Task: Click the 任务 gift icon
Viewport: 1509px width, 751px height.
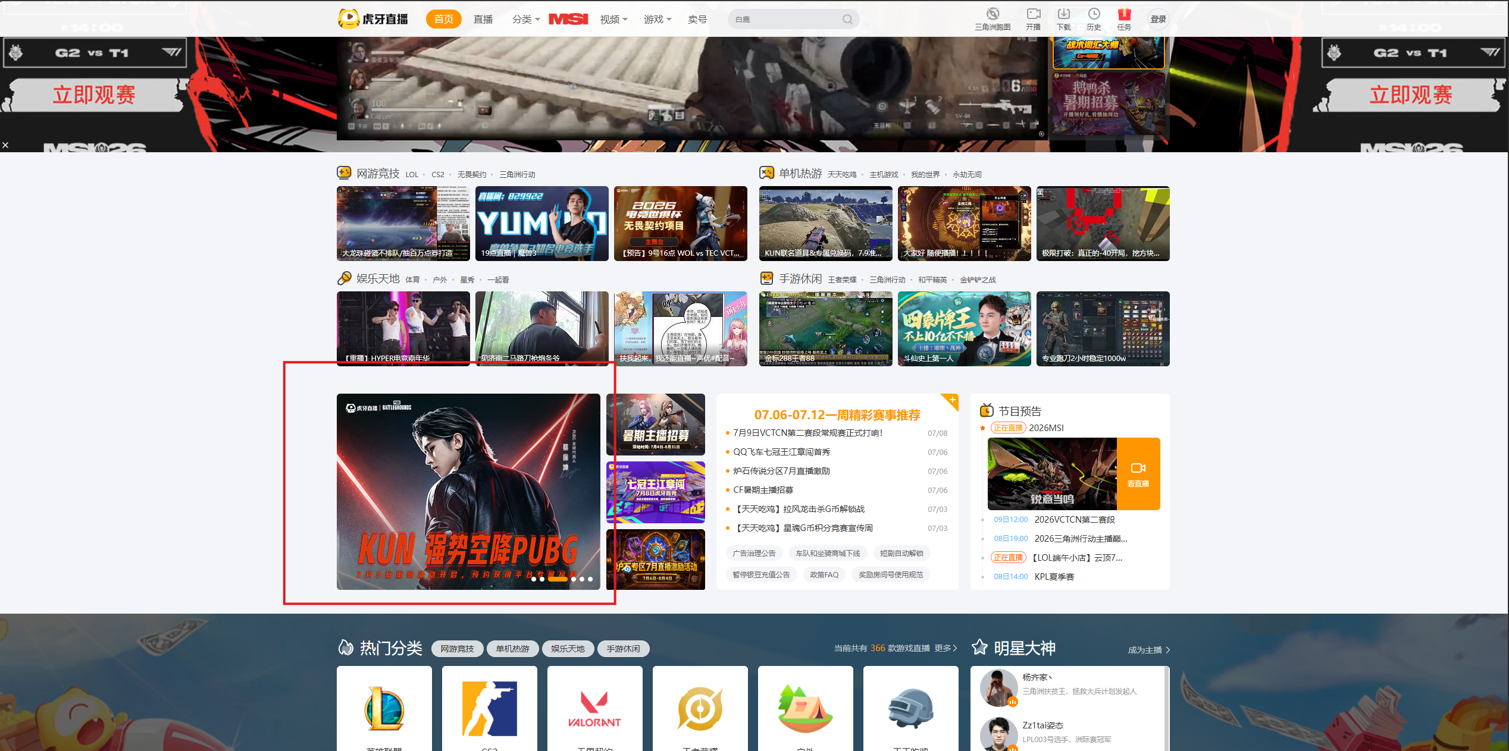Action: point(1124,14)
